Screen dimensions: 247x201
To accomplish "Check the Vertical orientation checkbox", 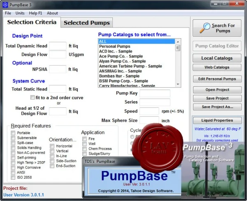I will coord(52,151).
